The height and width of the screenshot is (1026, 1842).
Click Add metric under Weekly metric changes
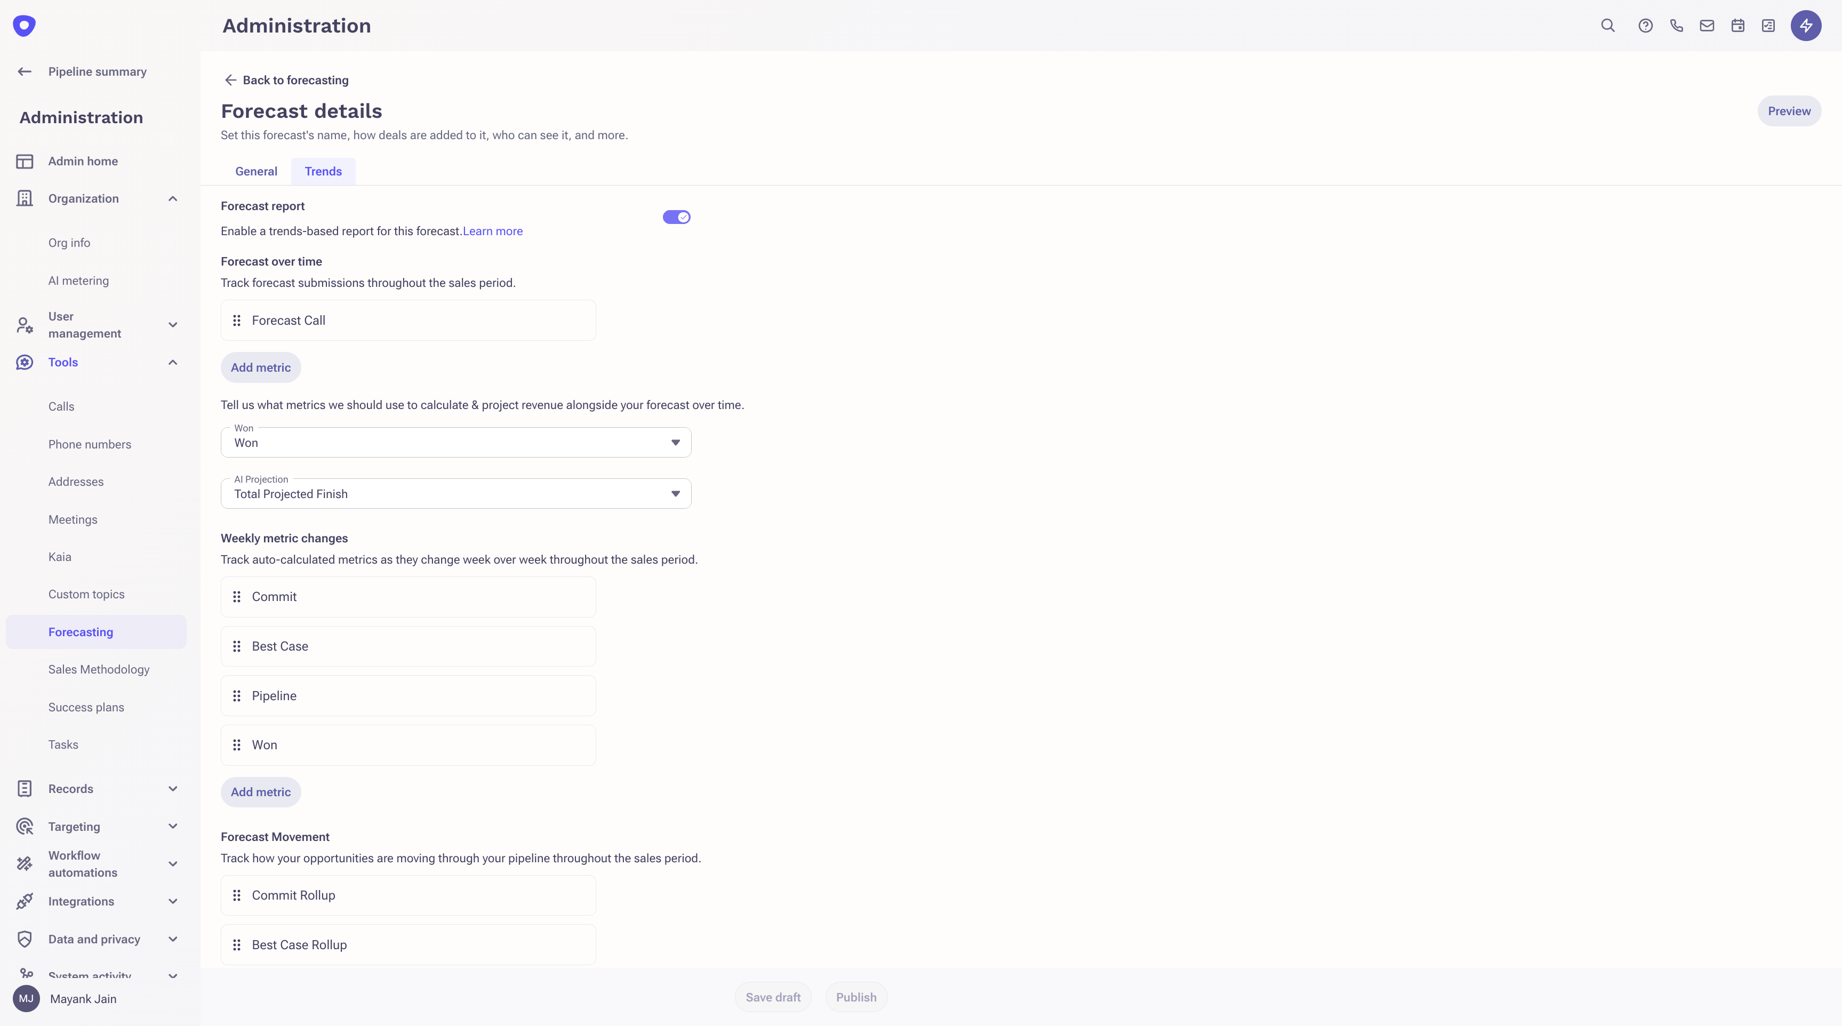(x=260, y=792)
